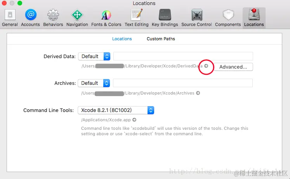This screenshot has height=179, width=290.
Task: Click the red close window button
Action: click(x=4, y=3)
